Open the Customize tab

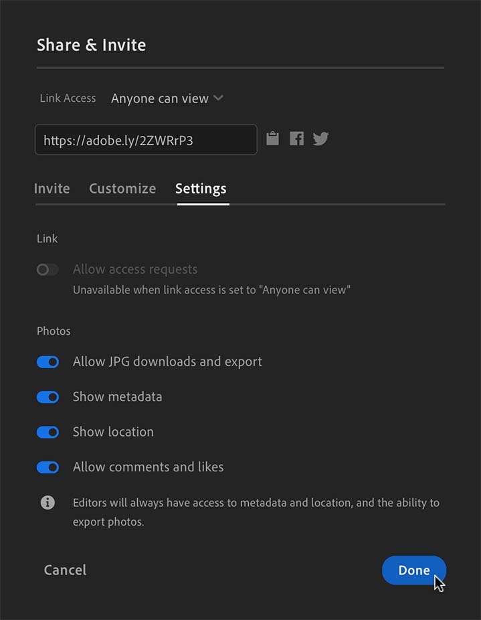pos(122,188)
